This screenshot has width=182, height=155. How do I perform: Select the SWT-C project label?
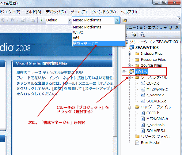[141, 72]
